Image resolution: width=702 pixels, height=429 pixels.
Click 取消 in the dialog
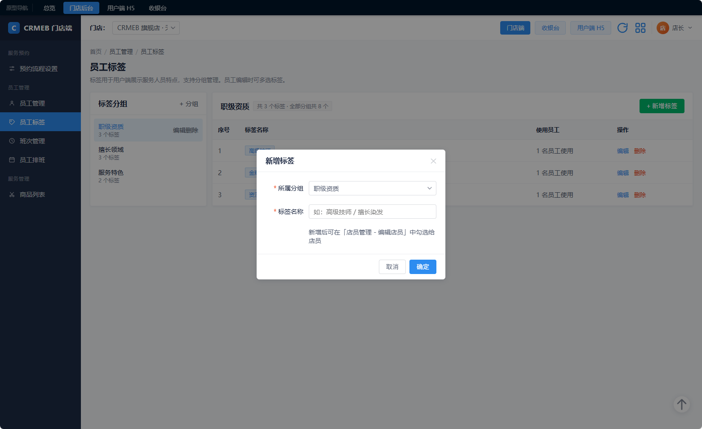[x=392, y=267]
